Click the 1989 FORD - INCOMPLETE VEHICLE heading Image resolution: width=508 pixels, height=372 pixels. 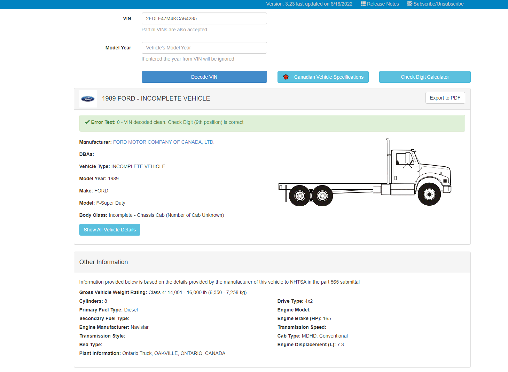[156, 98]
